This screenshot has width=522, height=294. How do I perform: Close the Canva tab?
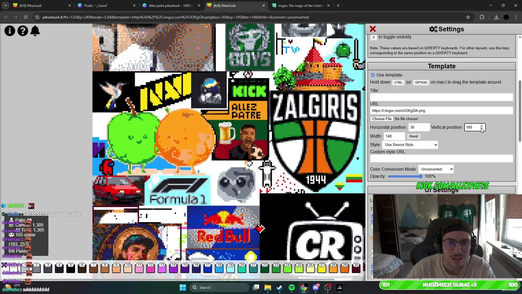pos(134,6)
